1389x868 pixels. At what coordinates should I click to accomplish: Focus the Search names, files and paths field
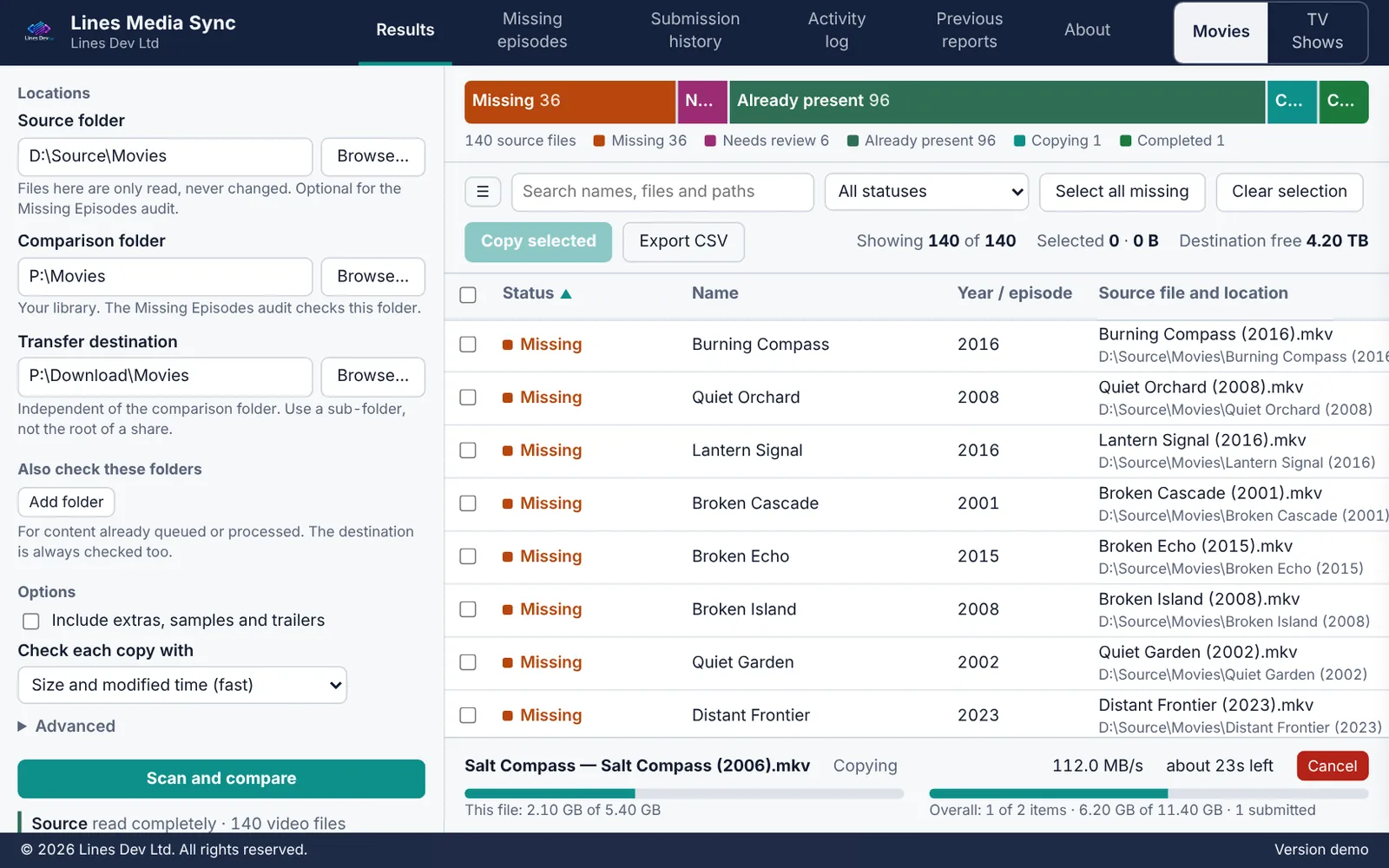coord(662,192)
